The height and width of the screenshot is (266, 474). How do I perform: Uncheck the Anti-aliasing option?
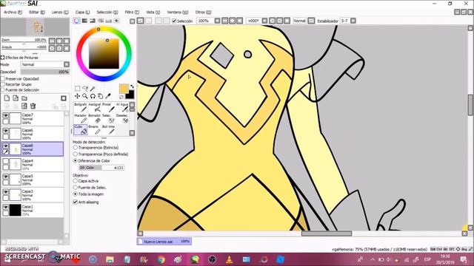(76, 202)
